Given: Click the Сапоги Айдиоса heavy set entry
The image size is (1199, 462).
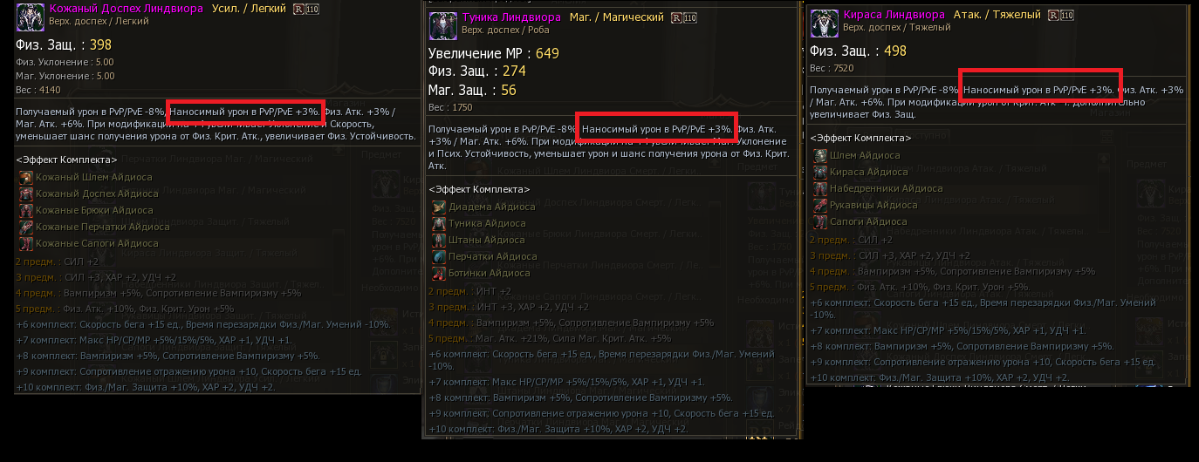Looking at the screenshot, I should (x=867, y=221).
